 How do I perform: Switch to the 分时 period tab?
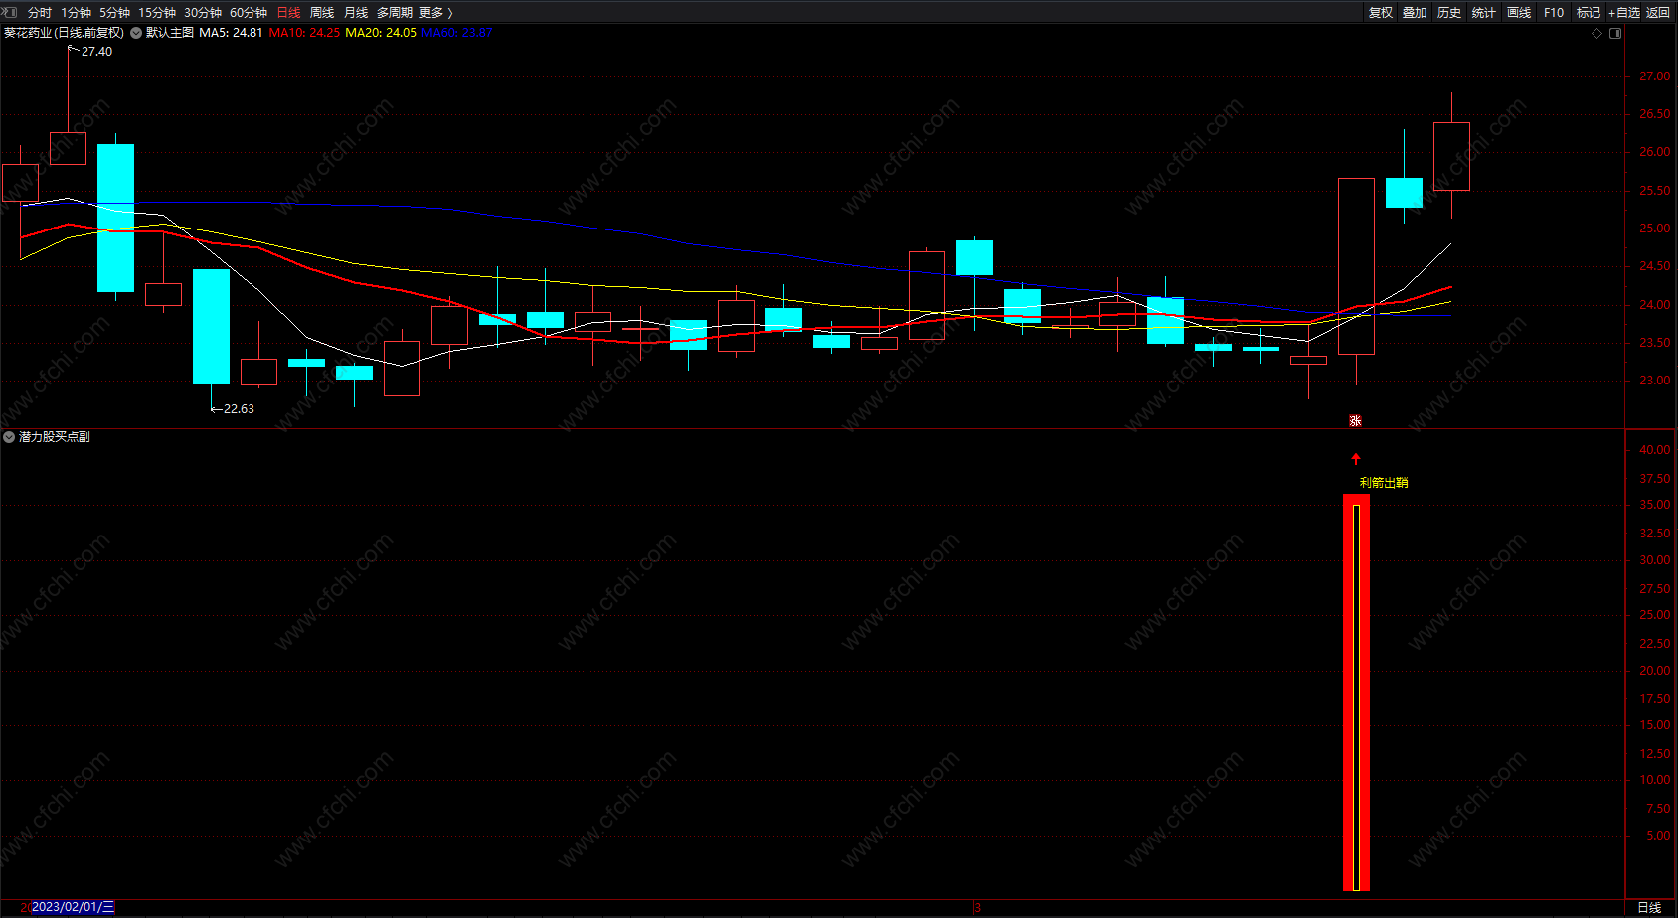[x=40, y=13]
